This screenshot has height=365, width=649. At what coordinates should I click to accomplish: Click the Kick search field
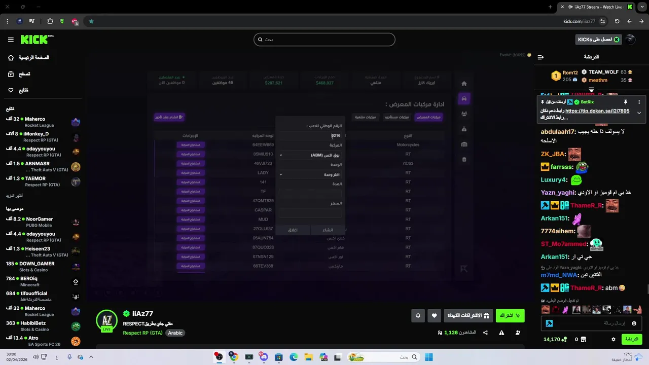pyautogui.click(x=324, y=40)
